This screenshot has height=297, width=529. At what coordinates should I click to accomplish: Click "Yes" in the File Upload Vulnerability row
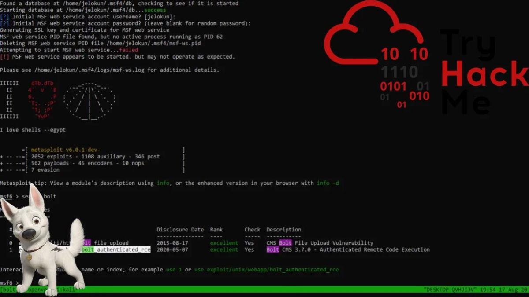click(x=249, y=243)
